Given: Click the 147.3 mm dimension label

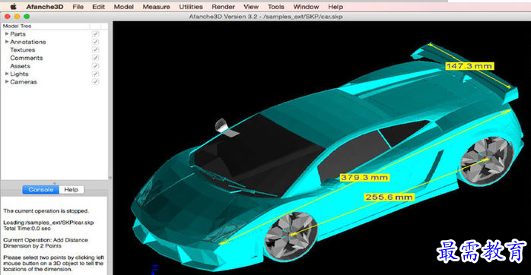Looking at the screenshot, I should [469, 66].
